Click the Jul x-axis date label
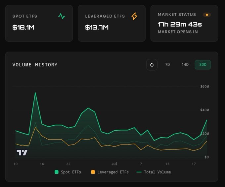 114,164
